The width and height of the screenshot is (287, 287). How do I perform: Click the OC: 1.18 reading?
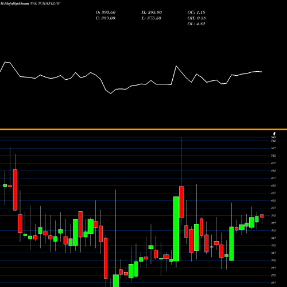pos(196,12)
